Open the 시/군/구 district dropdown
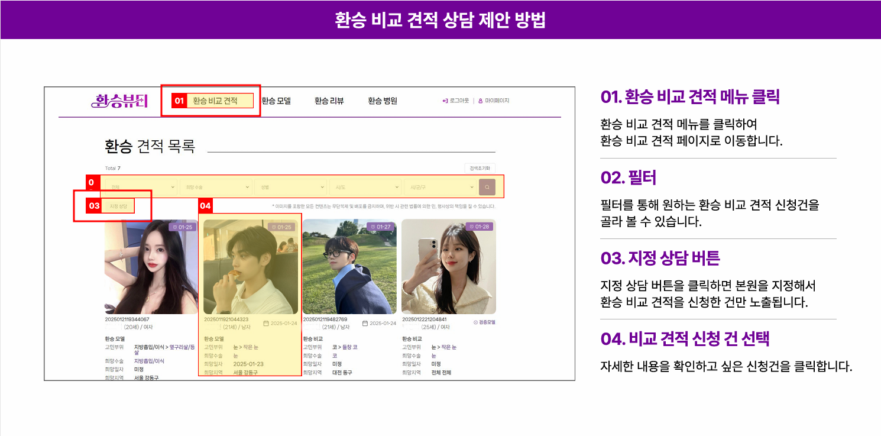Viewport: 881px width, 436px height. coord(440,187)
